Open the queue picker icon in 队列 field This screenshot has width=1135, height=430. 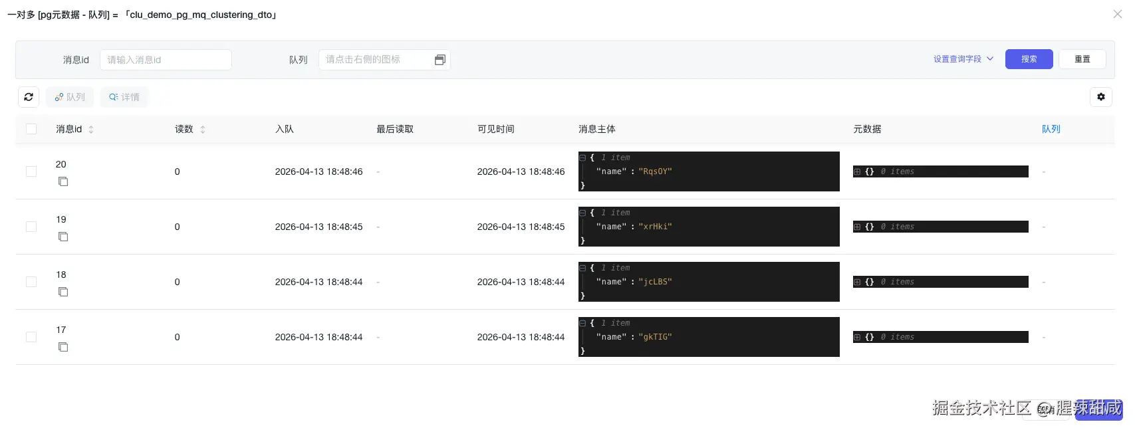[440, 60]
